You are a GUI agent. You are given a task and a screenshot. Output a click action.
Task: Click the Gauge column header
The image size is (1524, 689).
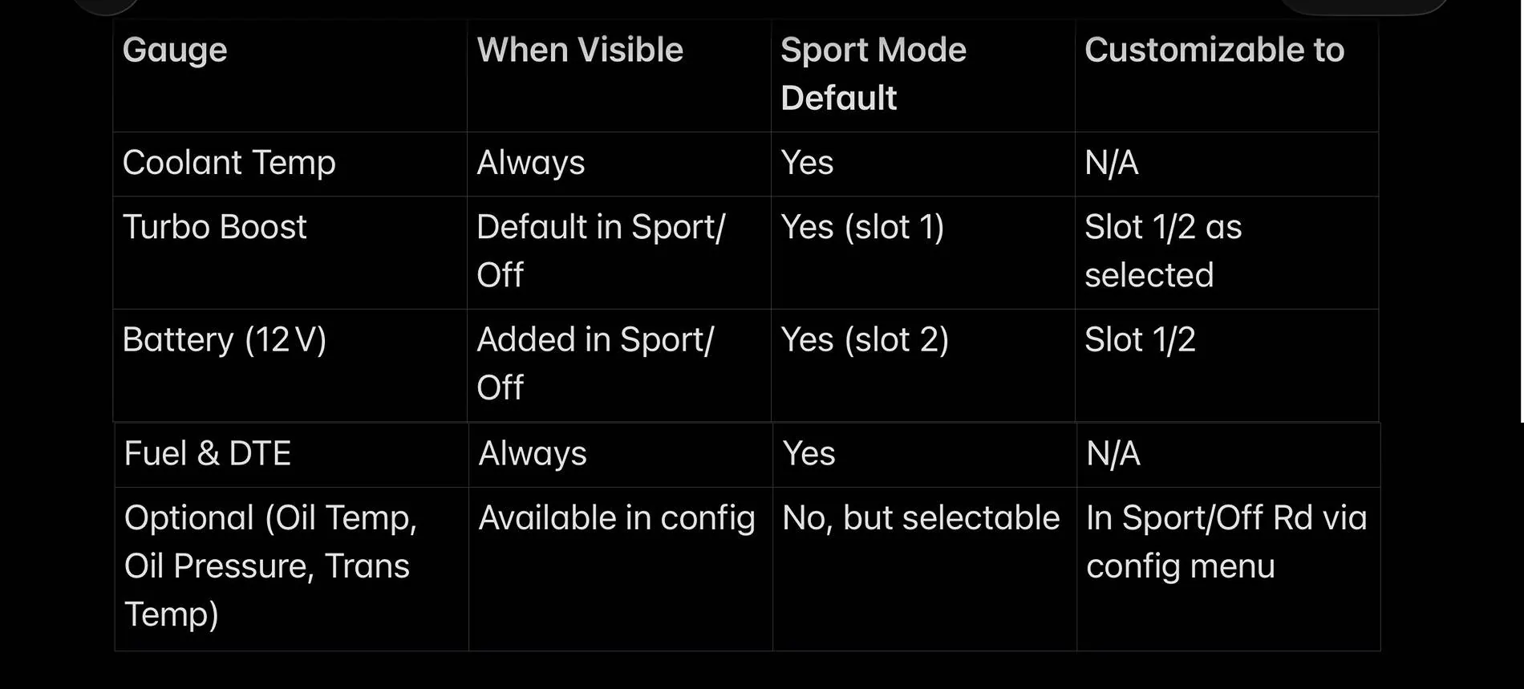click(x=175, y=51)
